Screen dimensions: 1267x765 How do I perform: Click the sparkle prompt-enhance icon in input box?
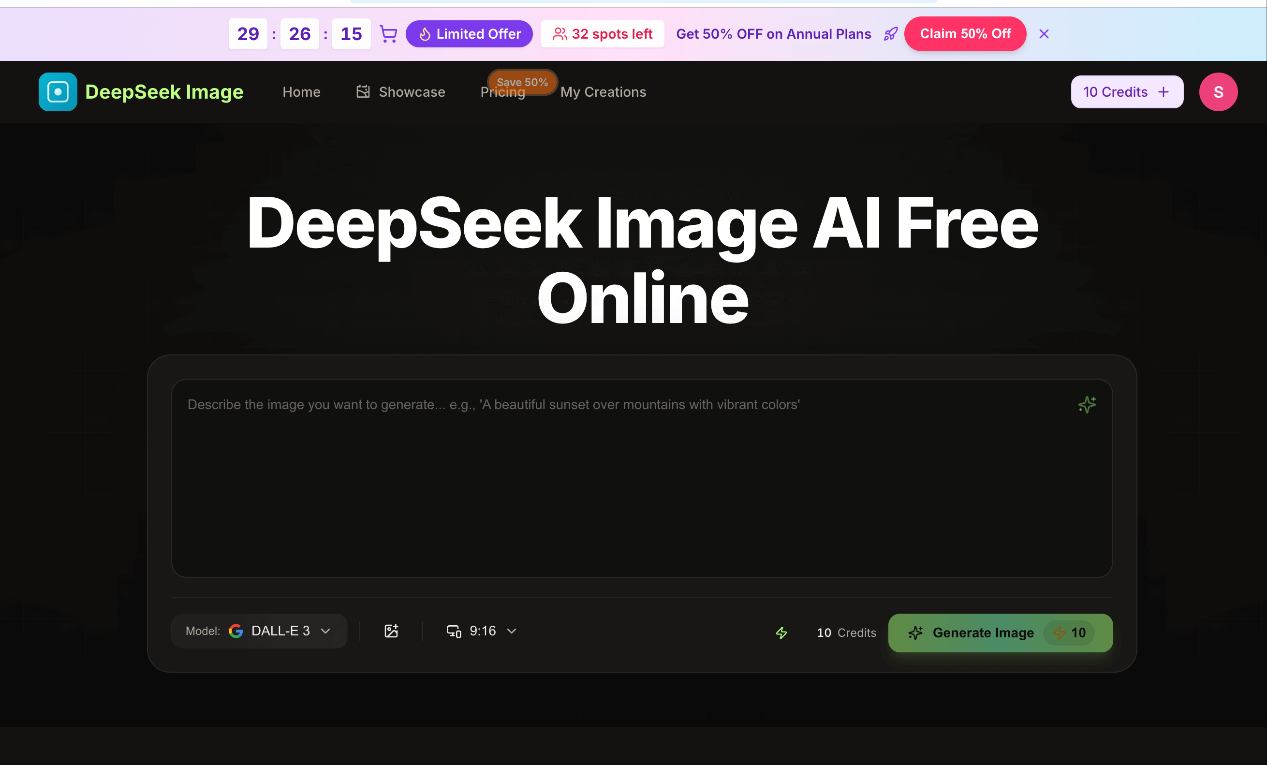(1087, 405)
